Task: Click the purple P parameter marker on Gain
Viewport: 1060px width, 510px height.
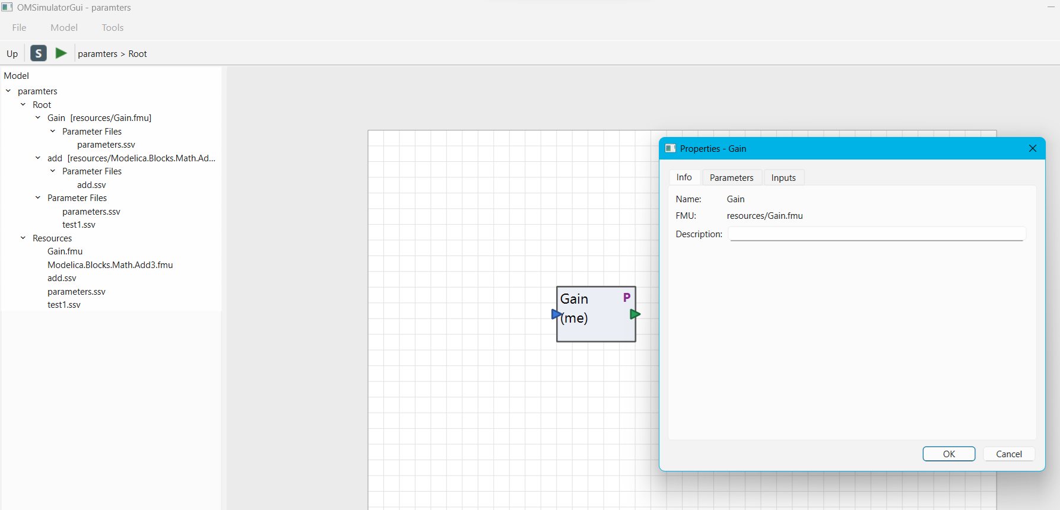Action: [626, 298]
